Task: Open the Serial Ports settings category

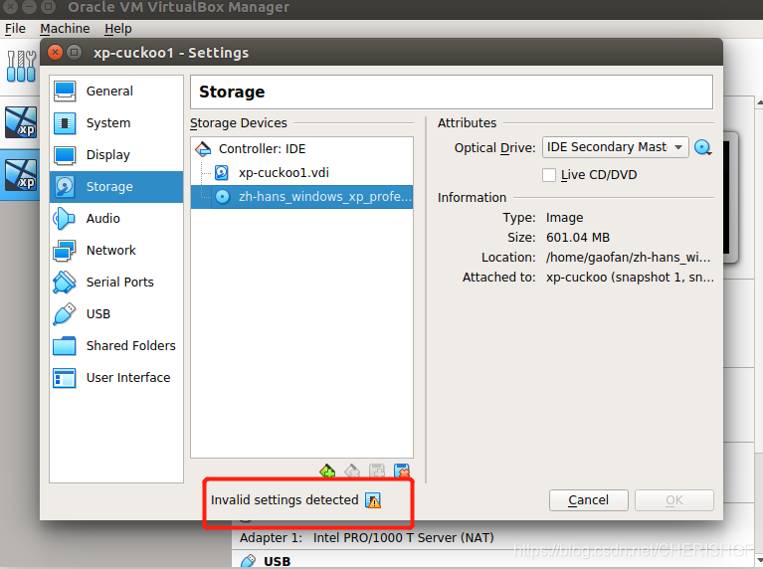Action: (116, 283)
